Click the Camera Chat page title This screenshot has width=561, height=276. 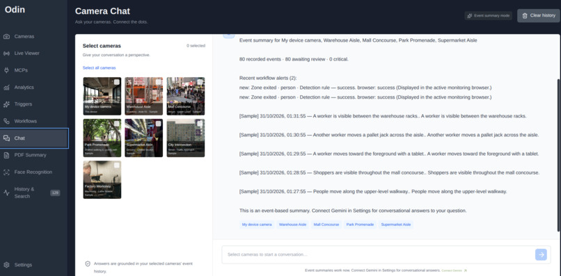[x=102, y=11]
